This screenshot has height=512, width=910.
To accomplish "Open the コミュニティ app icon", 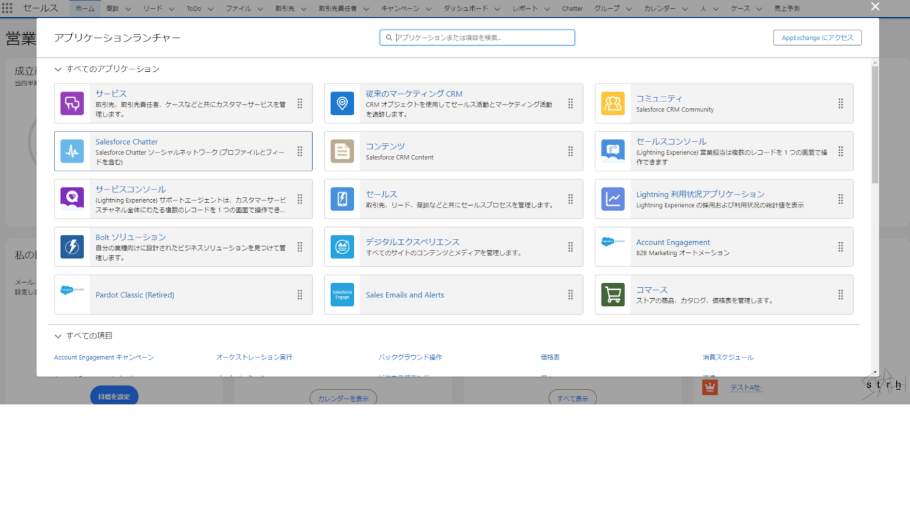I will pyautogui.click(x=613, y=103).
